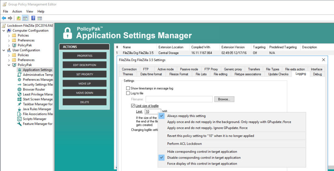Open the Transfers tab
The image size is (334, 171).
click(254, 69)
